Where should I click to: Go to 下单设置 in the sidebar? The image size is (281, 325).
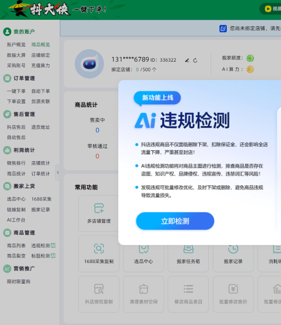(x=16, y=101)
